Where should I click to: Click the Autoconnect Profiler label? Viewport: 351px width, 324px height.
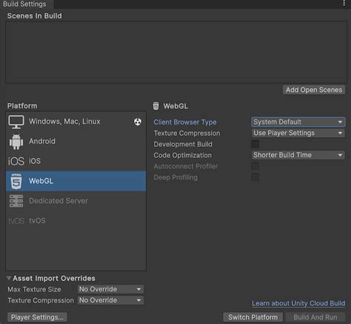click(186, 166)
